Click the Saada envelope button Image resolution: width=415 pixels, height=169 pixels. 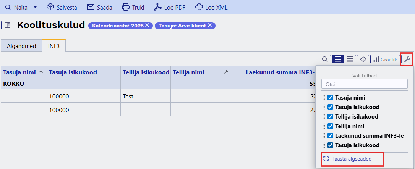pyautogui.click(x=100, y=7)
